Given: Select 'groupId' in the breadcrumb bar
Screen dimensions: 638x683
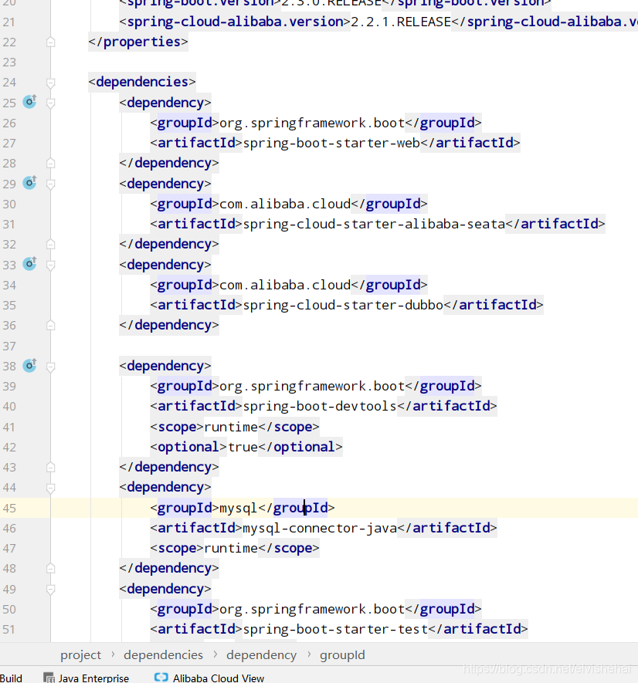Looking at the screenshot, I should [x=342, y=655].
